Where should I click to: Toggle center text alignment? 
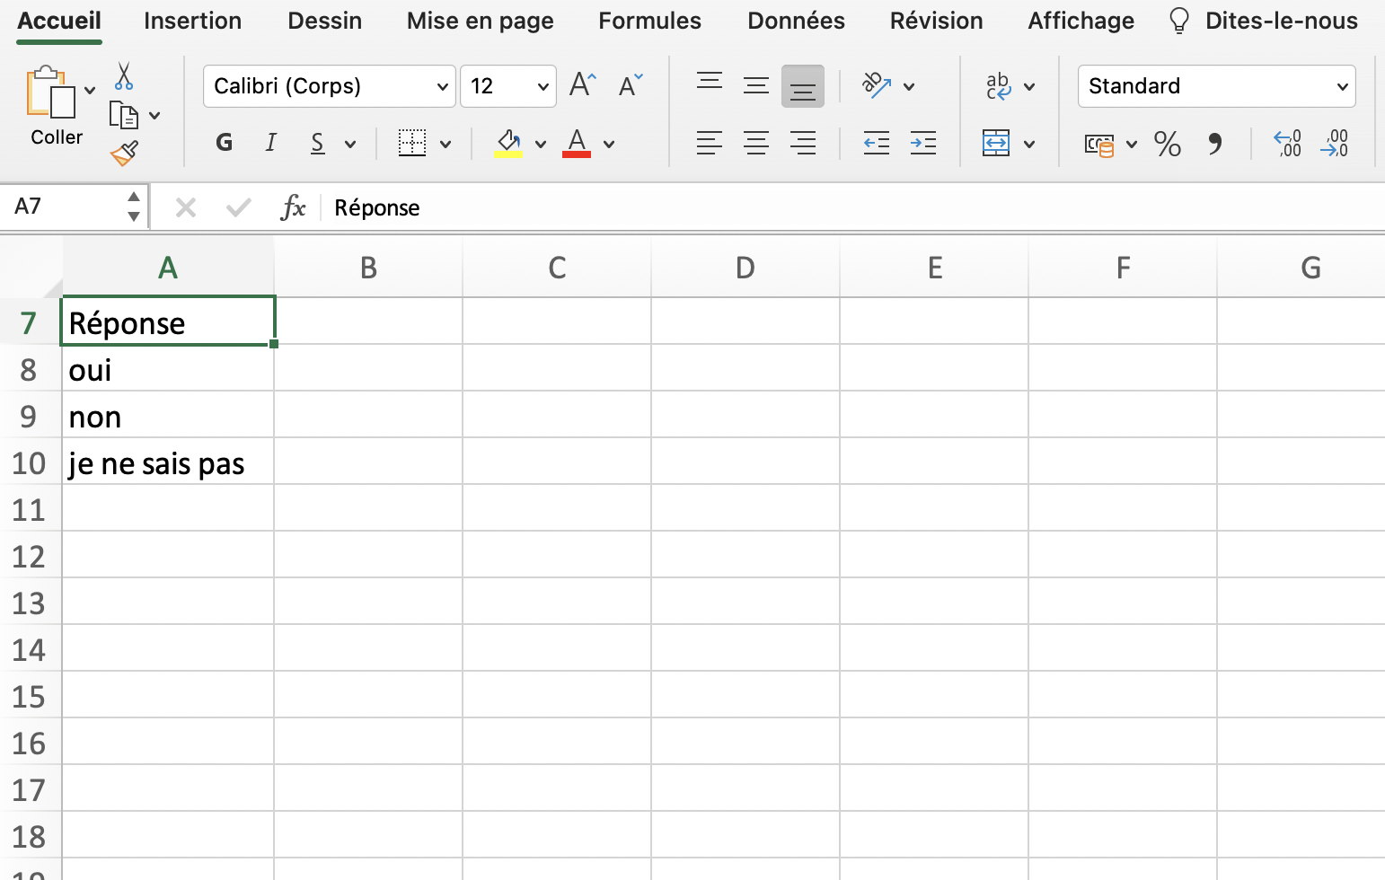756,143
